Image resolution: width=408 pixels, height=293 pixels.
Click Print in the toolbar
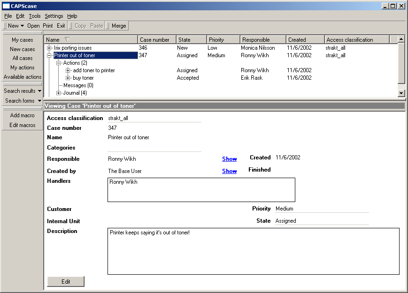(48, 26)
